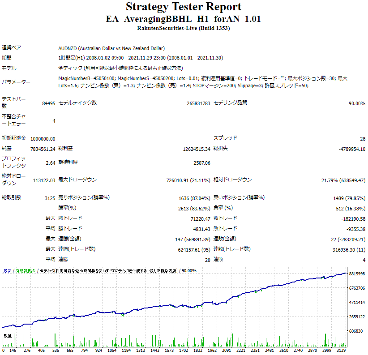Click the 相対ドローダウン label
368x355 pixels.
point(232,180)
